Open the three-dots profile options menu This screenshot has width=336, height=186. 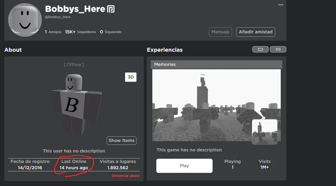(x=280, y=5)
